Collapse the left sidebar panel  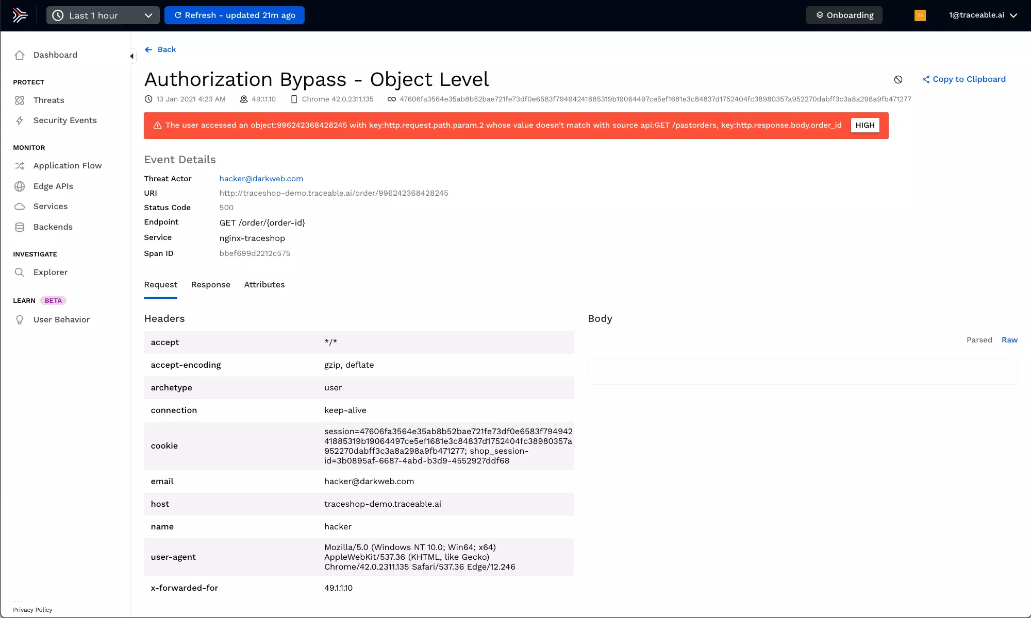coord(131,56)
